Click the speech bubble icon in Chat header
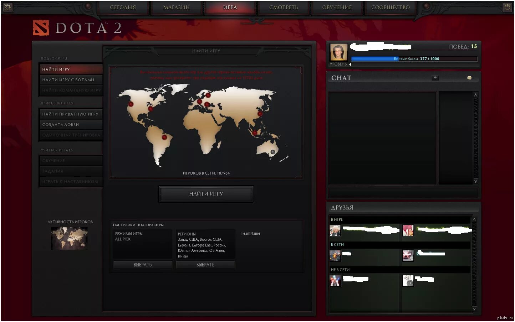 point(469,78)
